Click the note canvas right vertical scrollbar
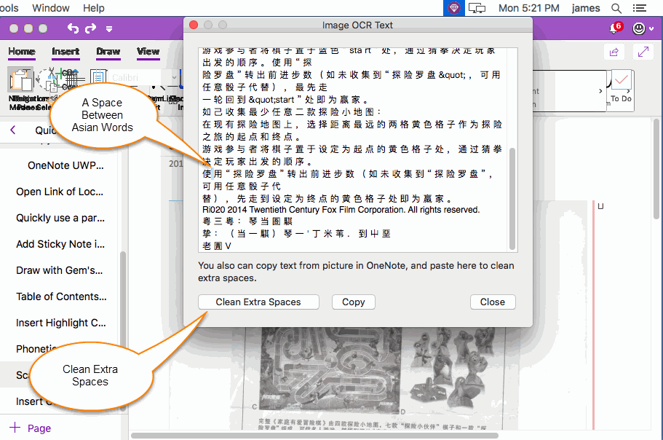 point(656,169)
